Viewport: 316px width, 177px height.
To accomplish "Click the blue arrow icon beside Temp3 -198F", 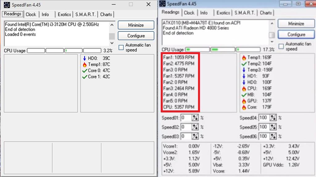I will pyautogui.click(x=244, y=70).
